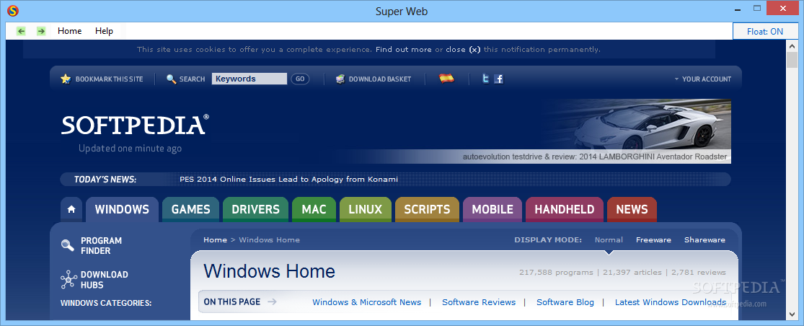Switch to the Games tab
This screenshot has height=326, width=804.
(191, 209)
